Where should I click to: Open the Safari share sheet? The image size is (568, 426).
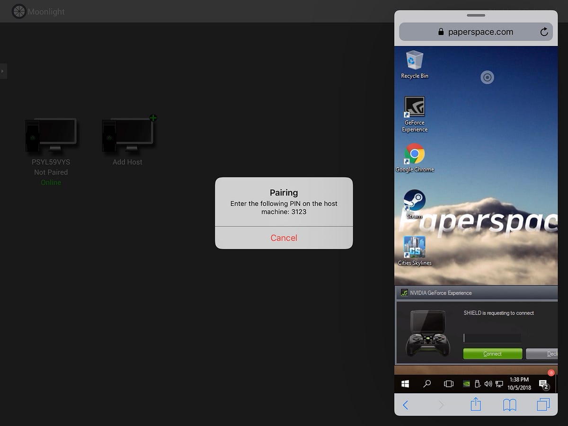(476, 404)
